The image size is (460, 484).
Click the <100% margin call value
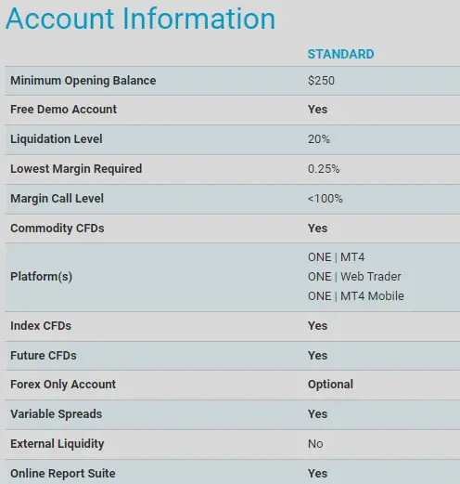pos(326,199)
